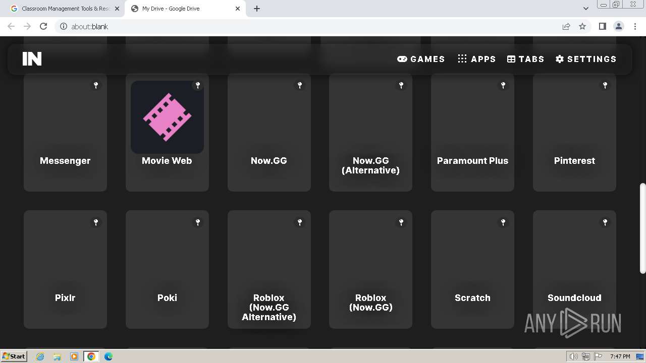Pin the Soundcloud app card
646x363 pixels.
(605, 222)
